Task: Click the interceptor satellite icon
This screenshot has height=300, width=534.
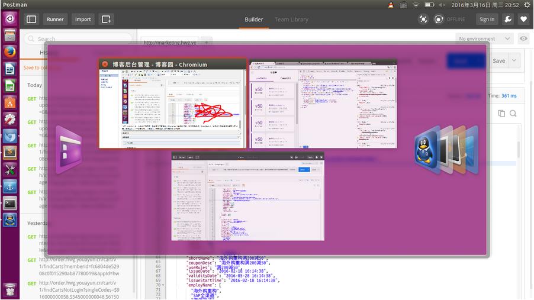Action: (x=423, y=19)
